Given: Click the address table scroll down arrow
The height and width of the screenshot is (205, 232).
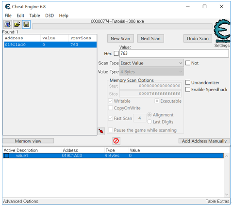Looking at the screenshot, I should 227,194.
